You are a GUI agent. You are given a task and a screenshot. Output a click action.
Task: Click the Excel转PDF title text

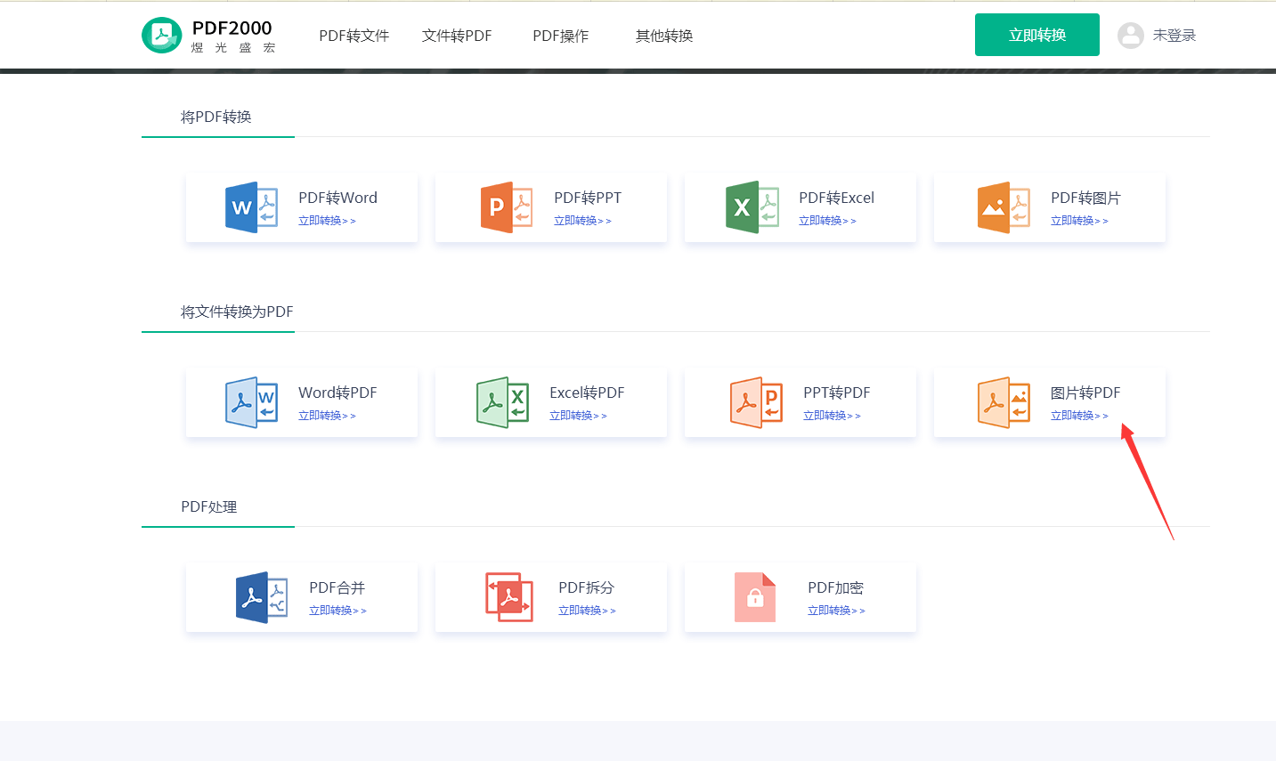(587, 393)
